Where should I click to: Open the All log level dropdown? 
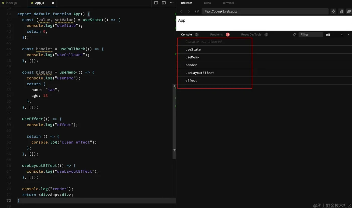(x=334, y=35)
